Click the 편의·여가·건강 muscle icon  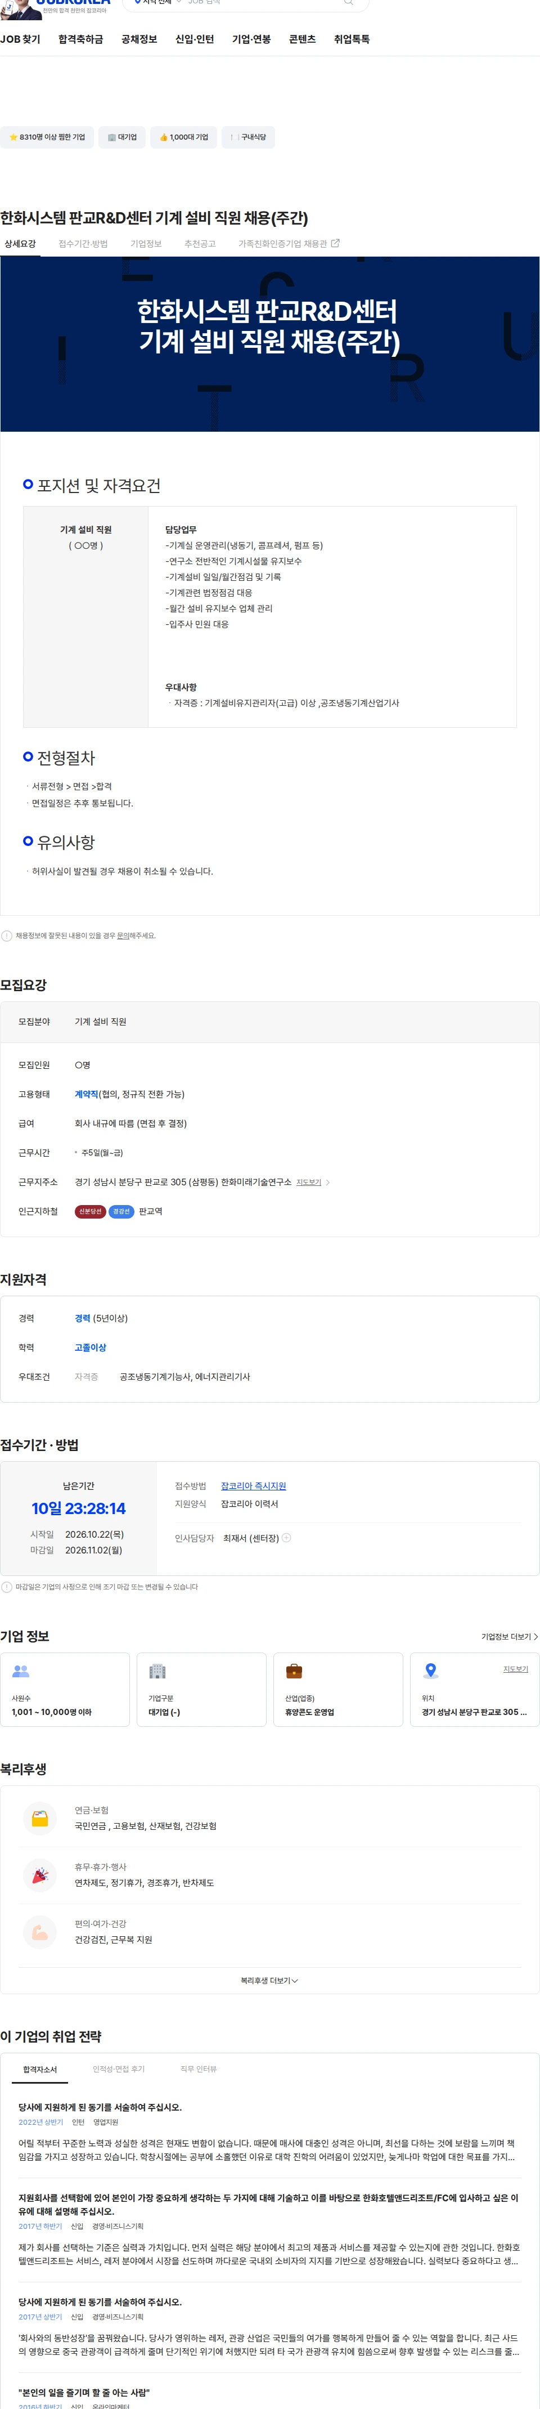40,1933
